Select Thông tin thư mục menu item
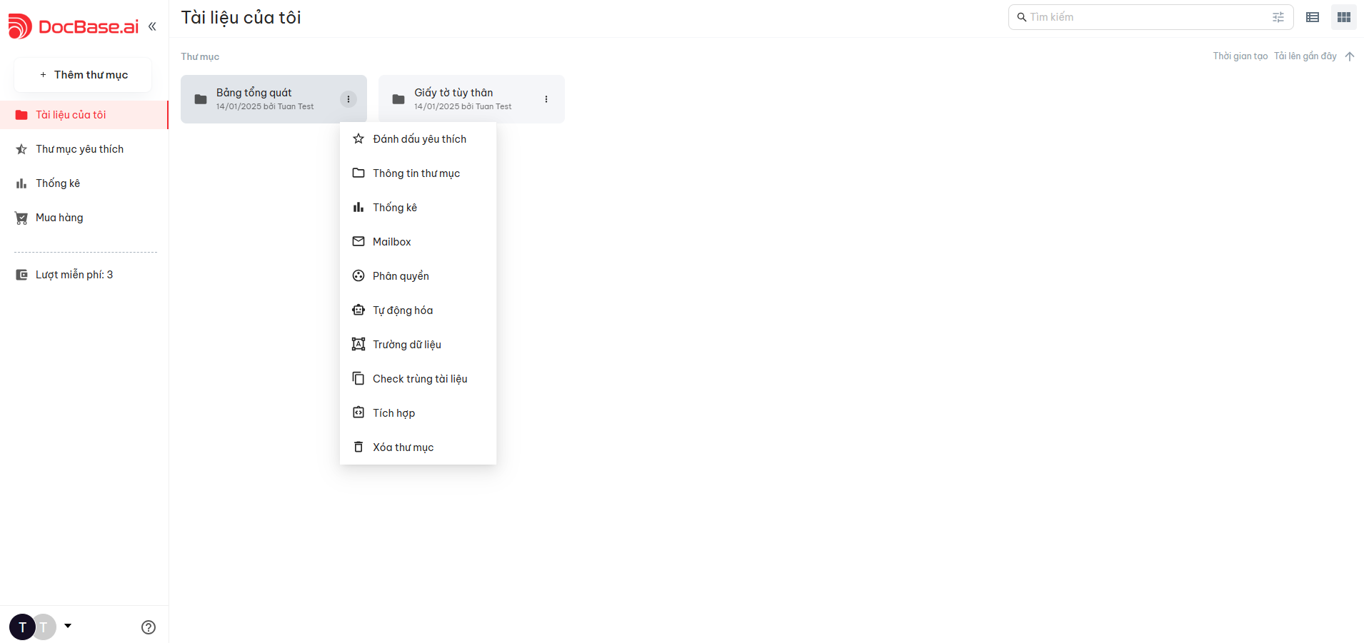 (418, 173)
